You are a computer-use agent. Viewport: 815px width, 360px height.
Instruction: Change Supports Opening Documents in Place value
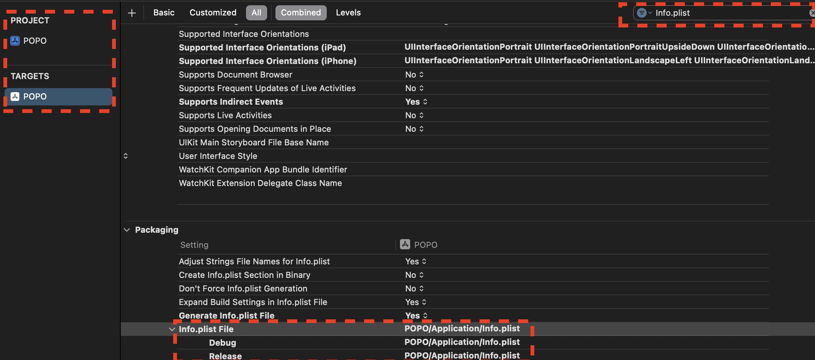point(414,129)
